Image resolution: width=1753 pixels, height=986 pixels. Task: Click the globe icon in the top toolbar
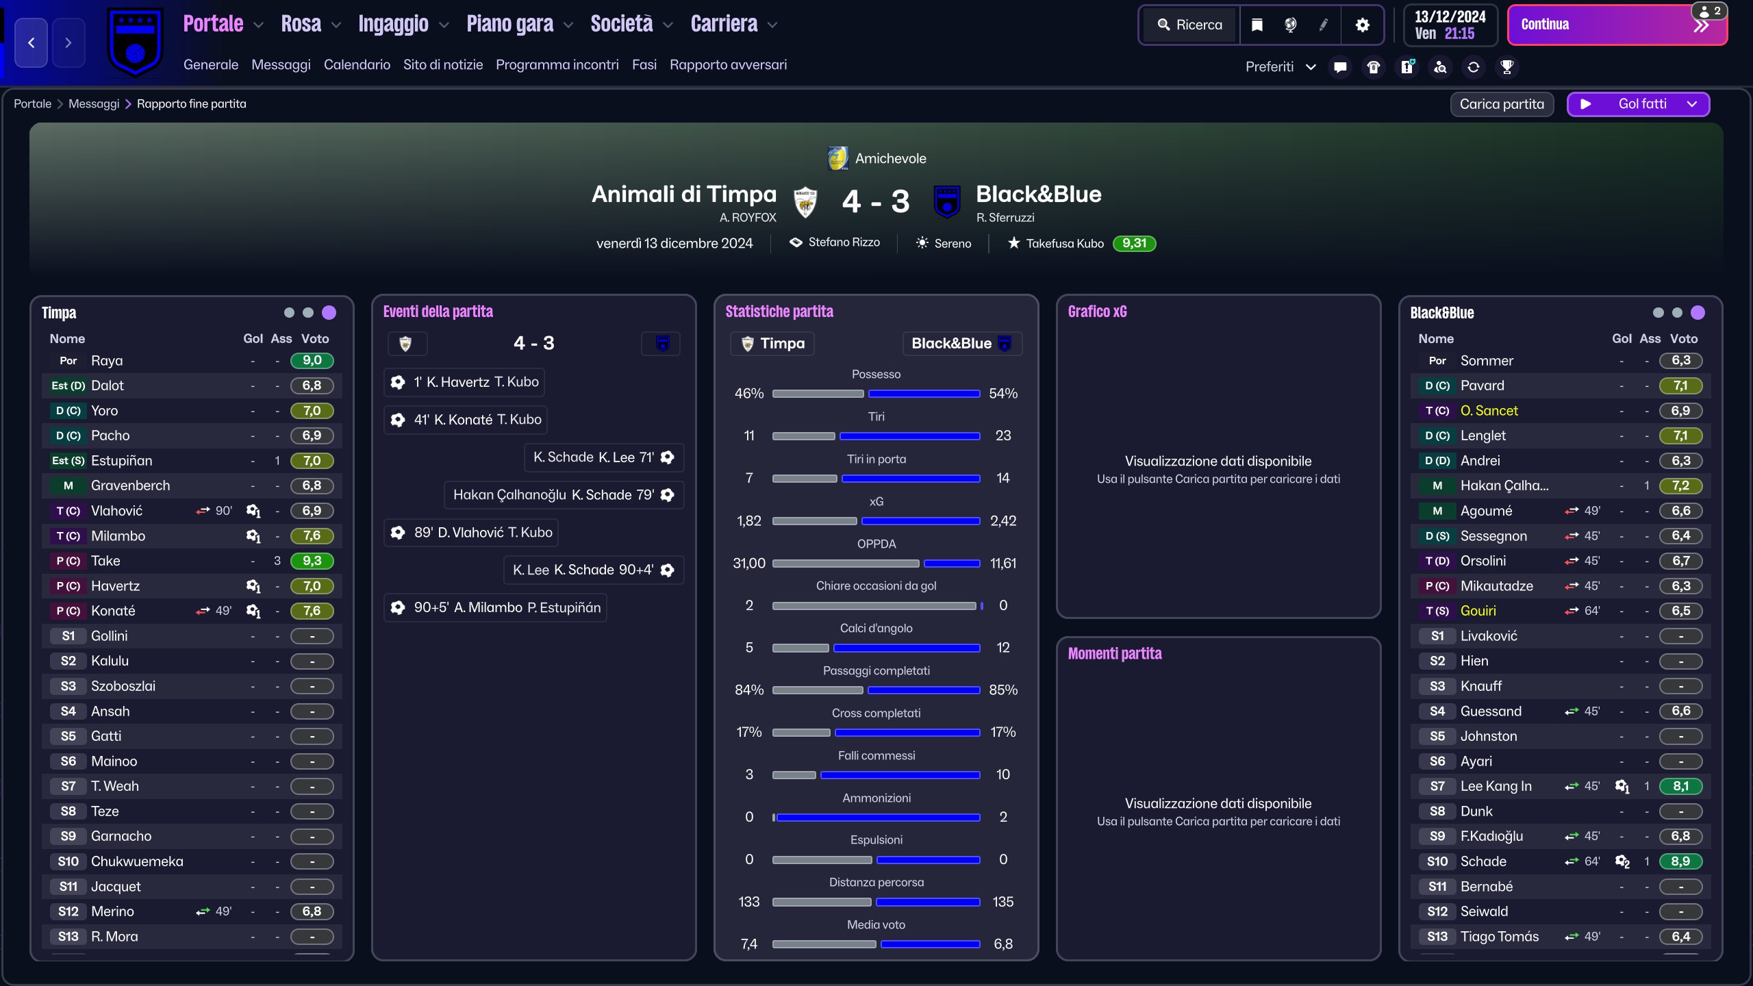click(x=1290, y=25)
